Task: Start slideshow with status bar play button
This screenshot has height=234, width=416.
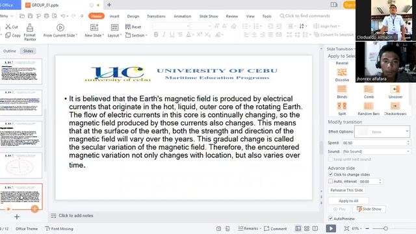Action: [x=331, y=228]
